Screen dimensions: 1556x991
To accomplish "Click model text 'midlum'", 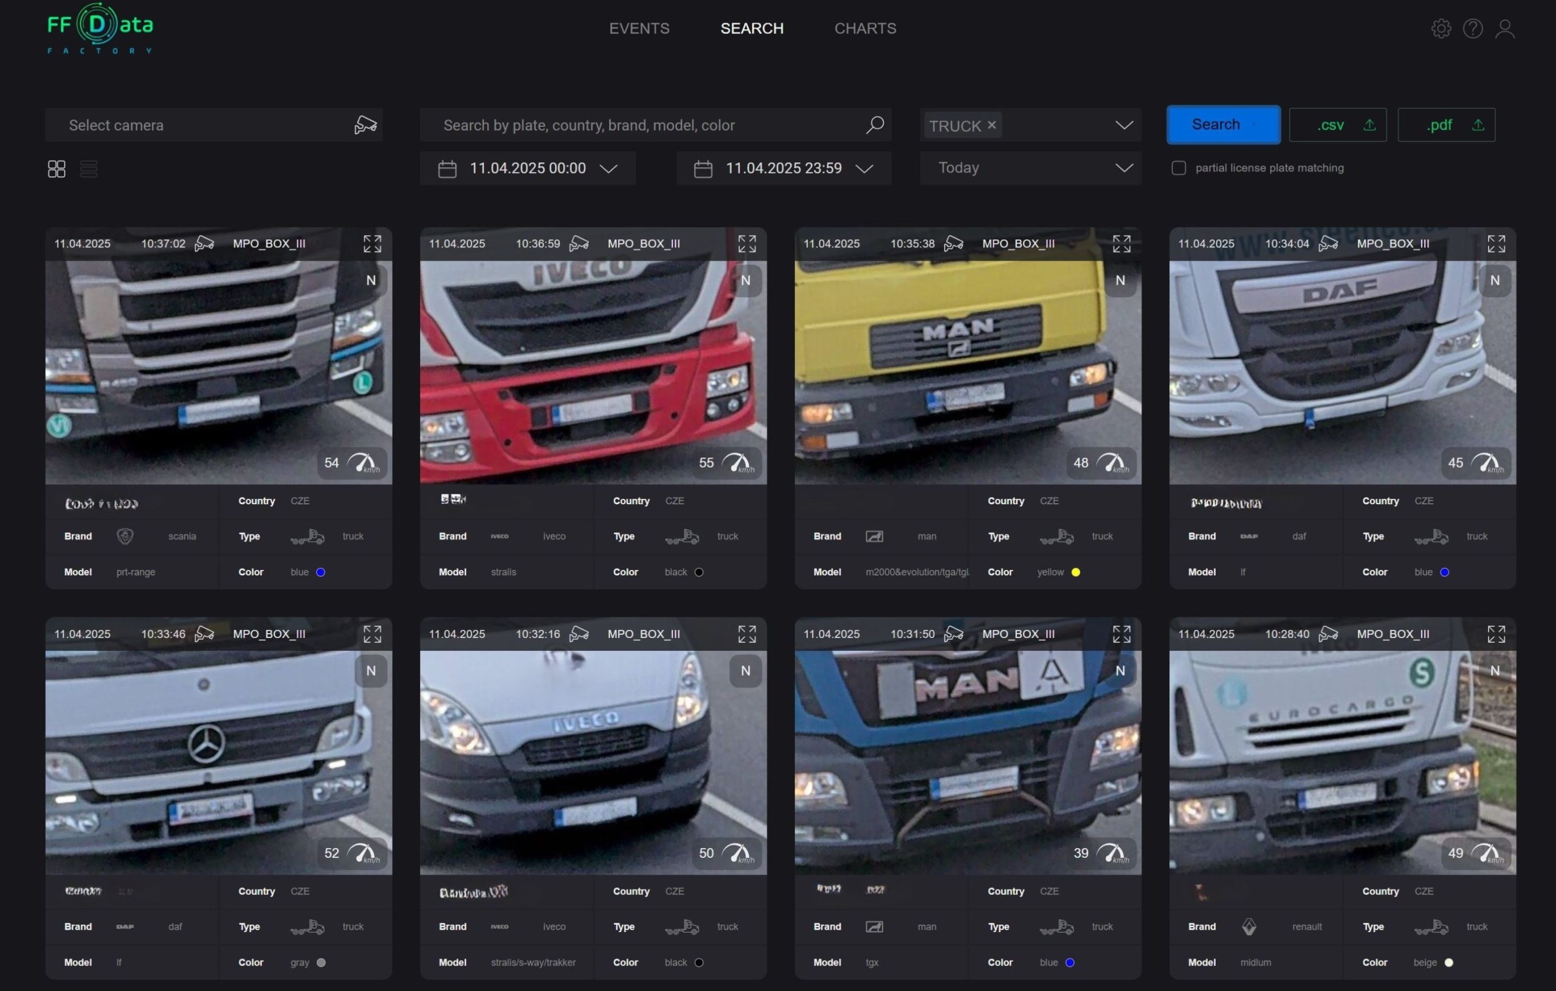I will tap(1256, 962).
